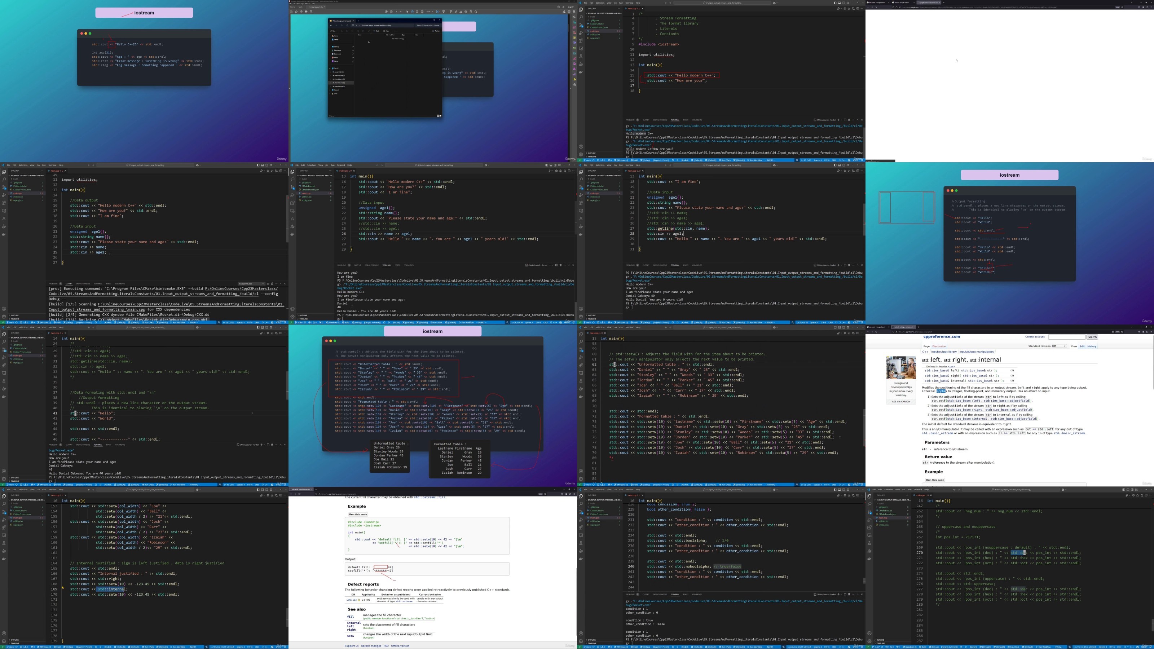Open Offline version footer link

pos(400,646)
